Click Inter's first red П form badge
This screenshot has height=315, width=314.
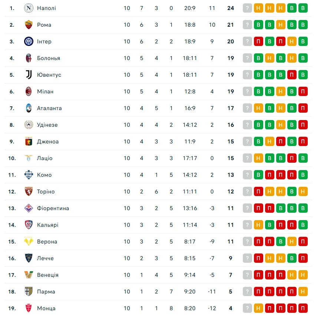tap(258, 42)
